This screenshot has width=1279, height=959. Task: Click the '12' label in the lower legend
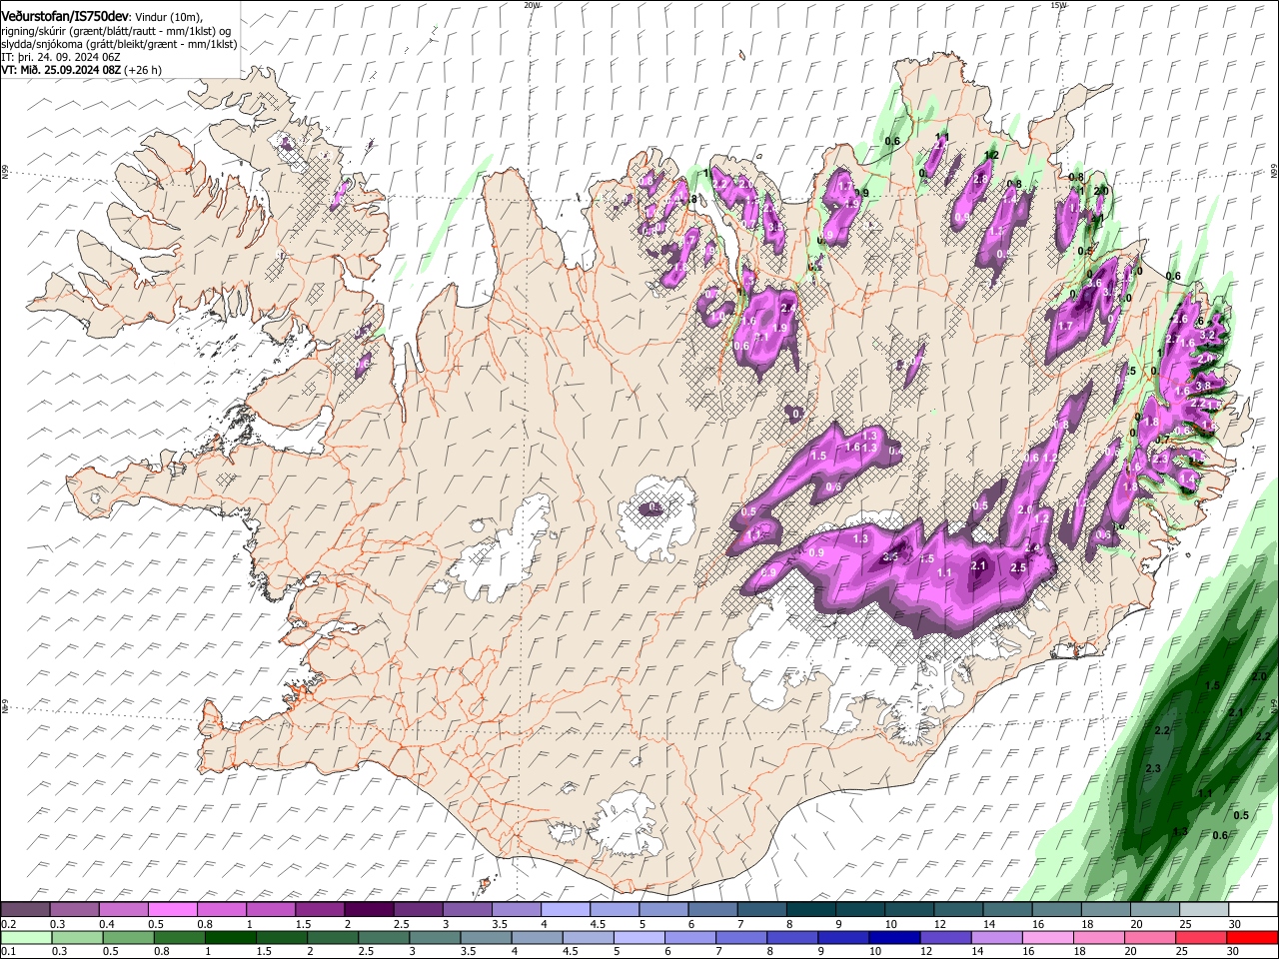pyautogui.click(x=925, y=951)
